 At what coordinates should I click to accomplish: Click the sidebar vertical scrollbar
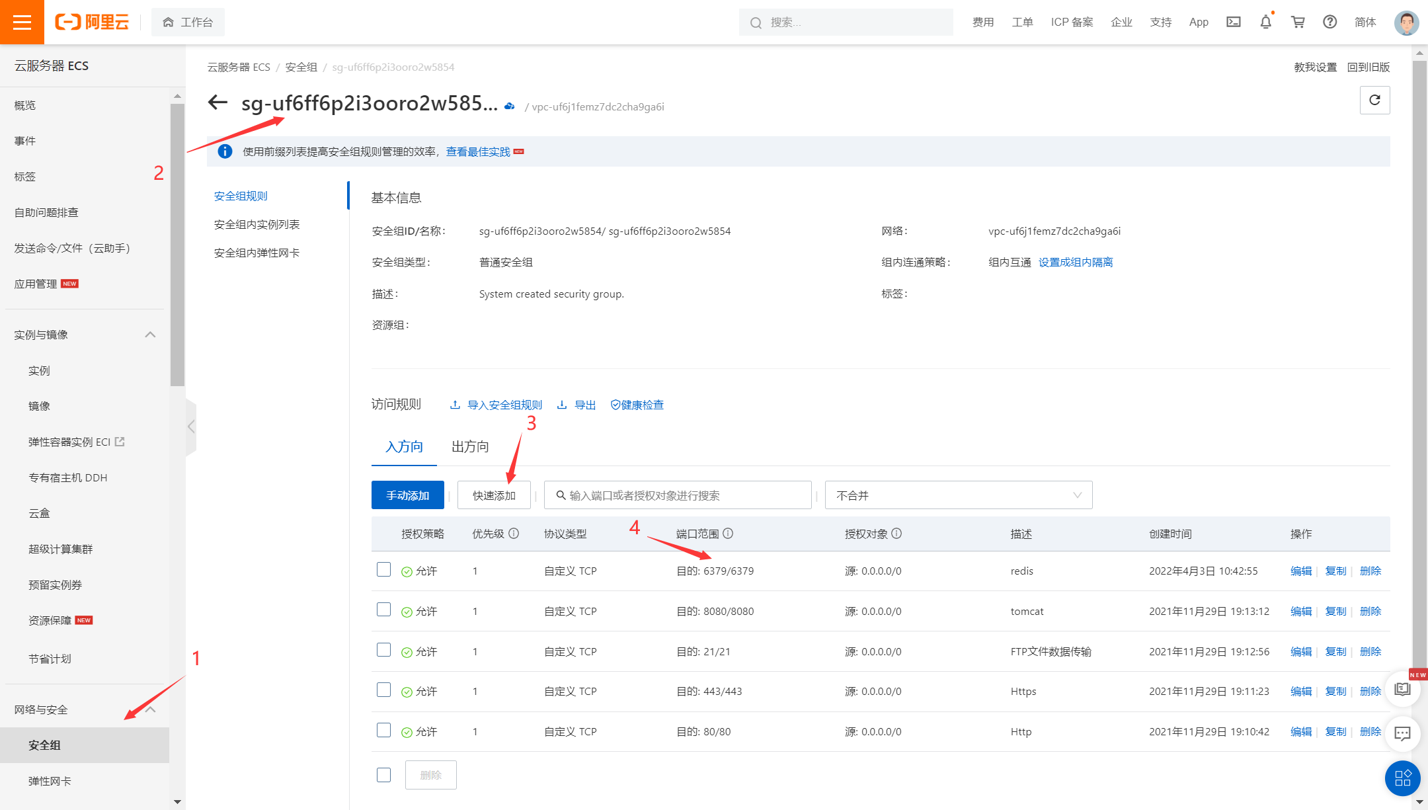tap(177, 245)
